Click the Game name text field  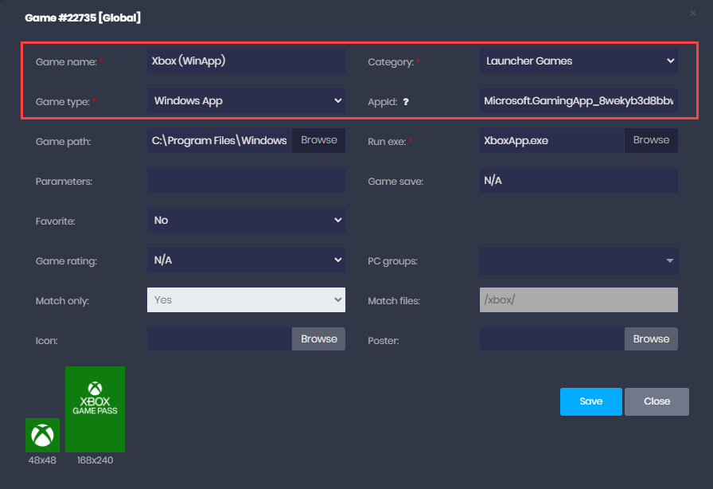click(x=246, y=61)
